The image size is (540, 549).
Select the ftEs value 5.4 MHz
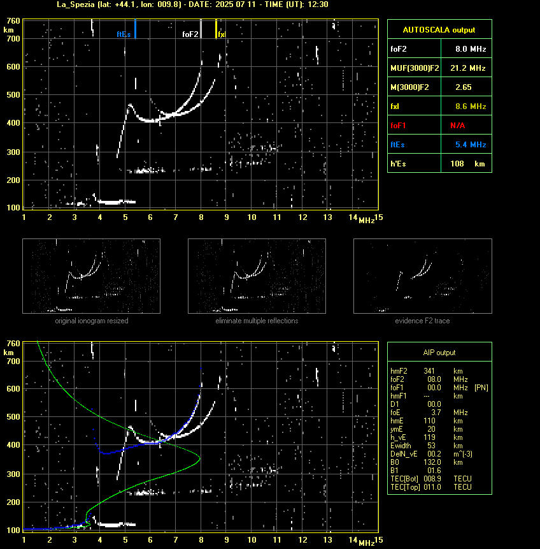click(x=471, y=145)
